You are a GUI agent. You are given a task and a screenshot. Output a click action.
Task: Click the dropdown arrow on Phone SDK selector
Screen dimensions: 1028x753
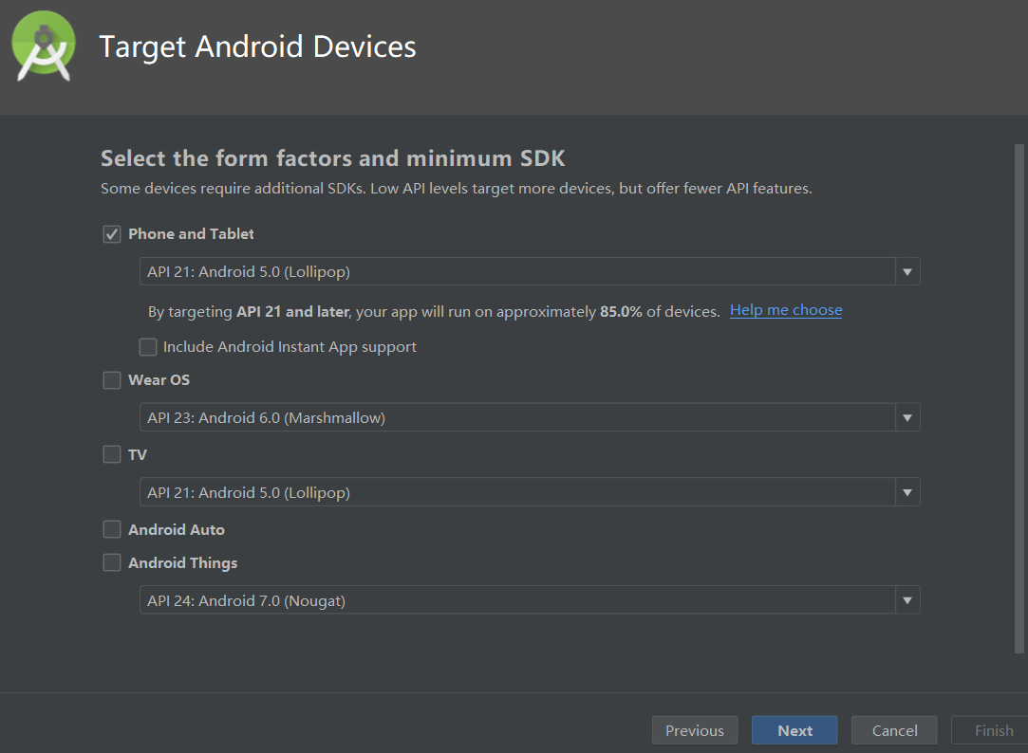pos(907,271)
